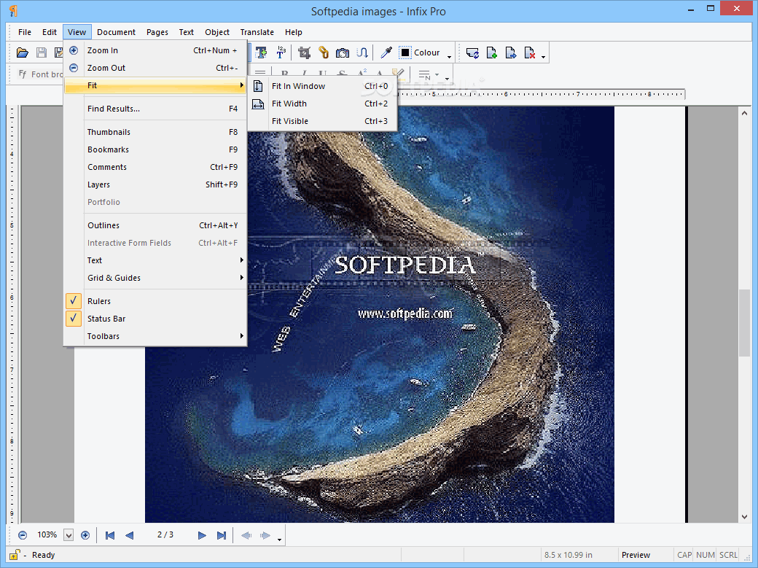Go to the previous page arrow
The height and width of the screenshot is (568, 758).
click(x=129, y=535)
